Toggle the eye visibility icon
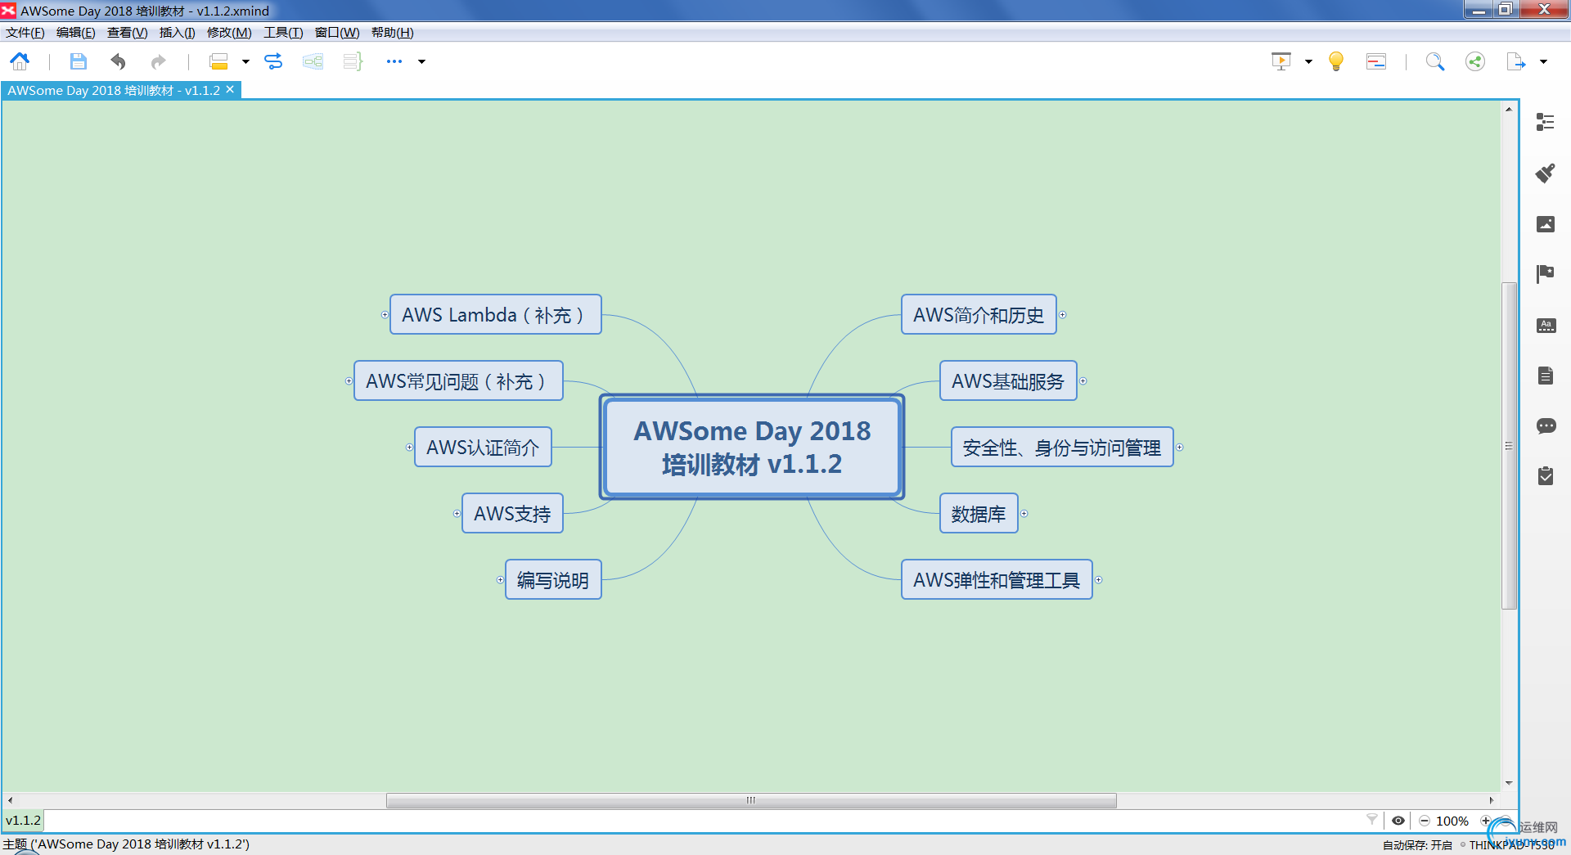1571x855 pixels. (x=1398, y=821)
